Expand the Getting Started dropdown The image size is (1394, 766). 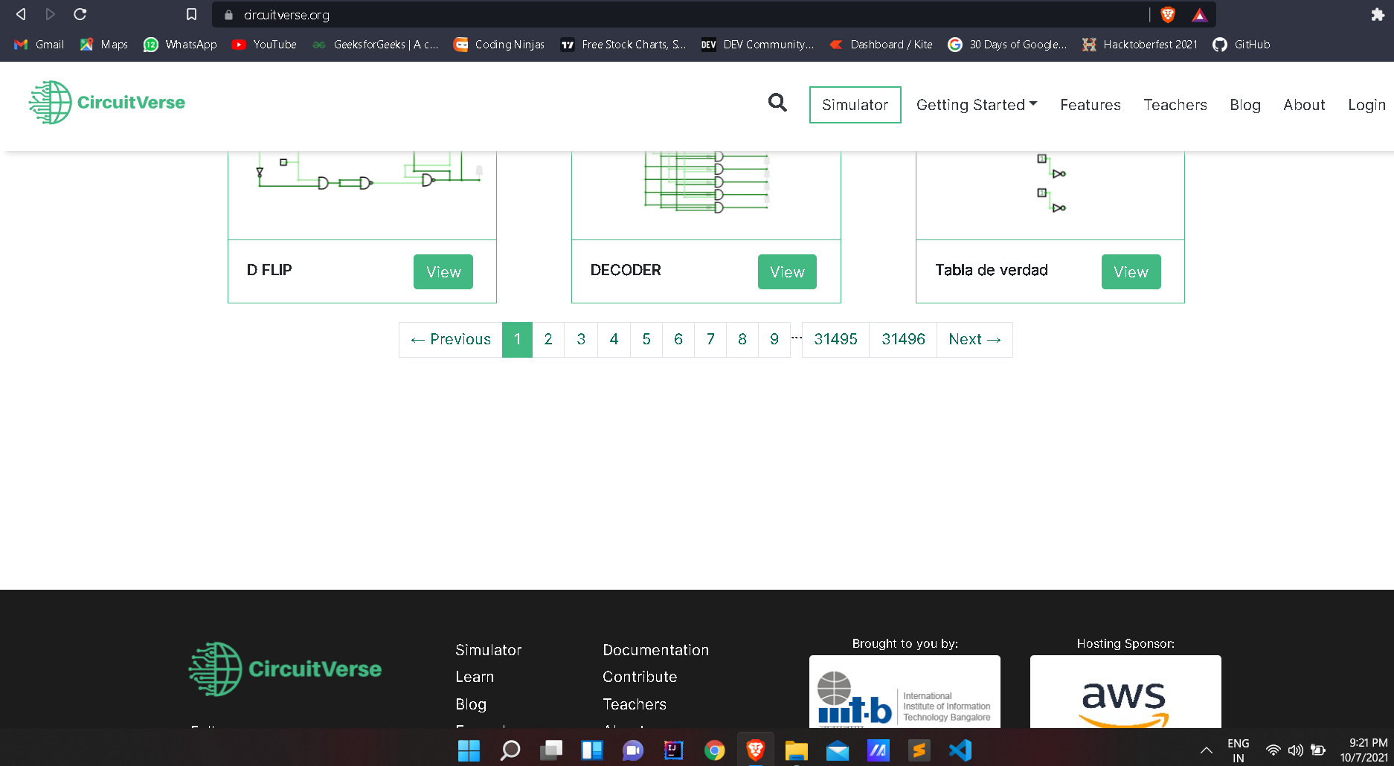(976, 104)
